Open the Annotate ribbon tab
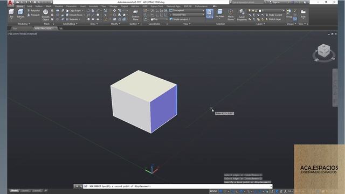This screenshot has width=345, height=194. pos(93,6)
